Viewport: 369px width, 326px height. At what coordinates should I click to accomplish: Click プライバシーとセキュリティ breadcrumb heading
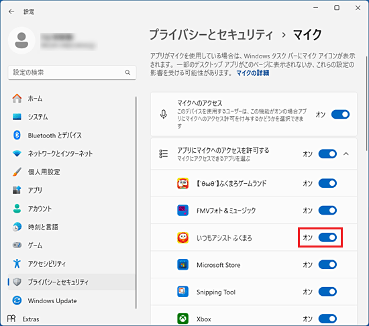point(211,35)
